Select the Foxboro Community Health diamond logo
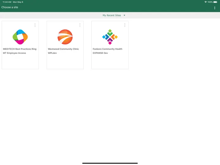The height and width of the screenshot is (165, 220). pyautogui.click(x=110, y=37)
